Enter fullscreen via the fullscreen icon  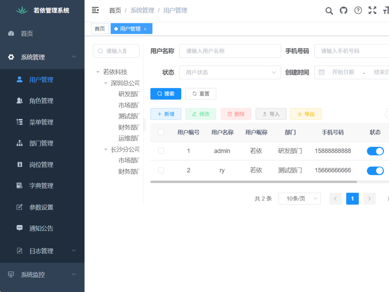372,10
